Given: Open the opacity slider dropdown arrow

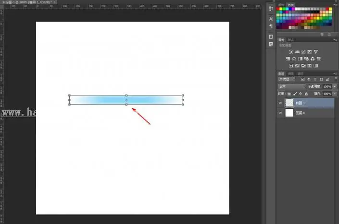Looking at the screenshot, I should [335, 86].
